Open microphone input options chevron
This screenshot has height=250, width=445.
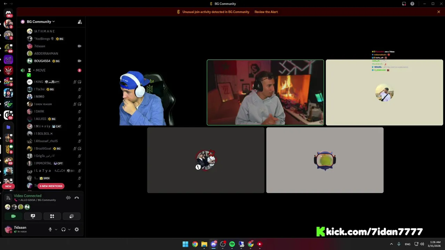pyautogui.click(x=56, y=230)
